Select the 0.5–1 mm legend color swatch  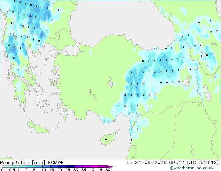tap(14, 166)
